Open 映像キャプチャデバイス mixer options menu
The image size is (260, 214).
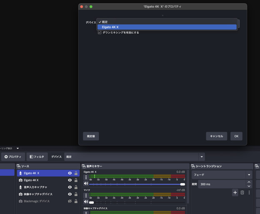click(x=86, y=212)
